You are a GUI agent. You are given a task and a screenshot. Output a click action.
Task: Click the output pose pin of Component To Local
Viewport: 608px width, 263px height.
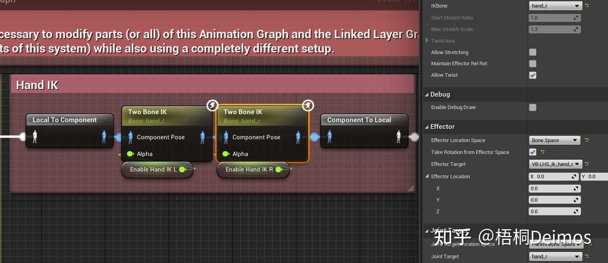pyautogui.click(x=398, y=137)
